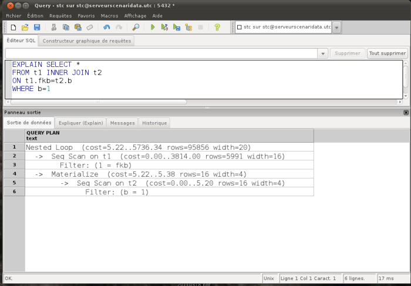The height and width of the screenshot is (286, 411).
Task: Open help with question mark icon
Action: [217, 27]
